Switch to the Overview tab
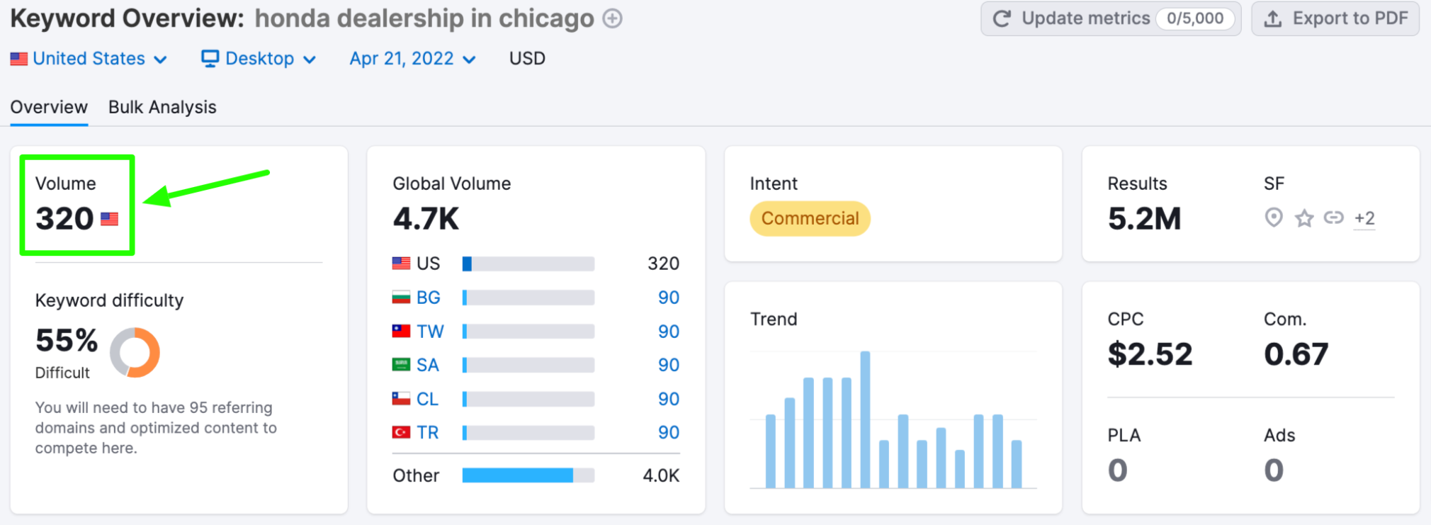The height and width of the screenshot is (525, 1431). click(x=49, y=107)
